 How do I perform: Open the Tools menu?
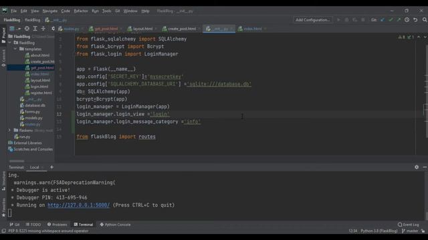[x=107, y=11]
